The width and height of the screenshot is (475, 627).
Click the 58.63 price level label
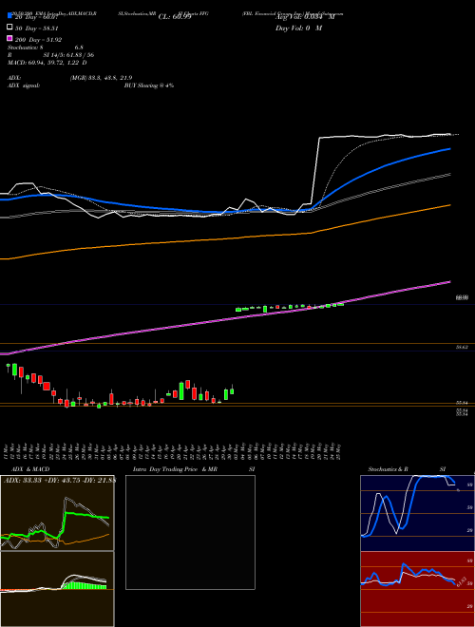pos(462,348)
